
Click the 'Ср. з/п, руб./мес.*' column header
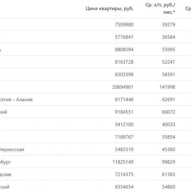tap(160, 8)
